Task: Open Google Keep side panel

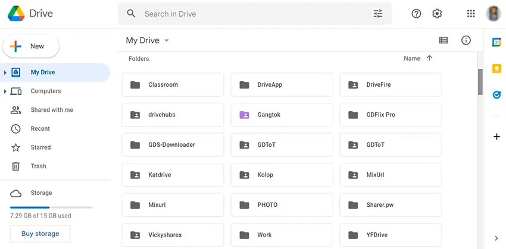Action: coord(496,68)
